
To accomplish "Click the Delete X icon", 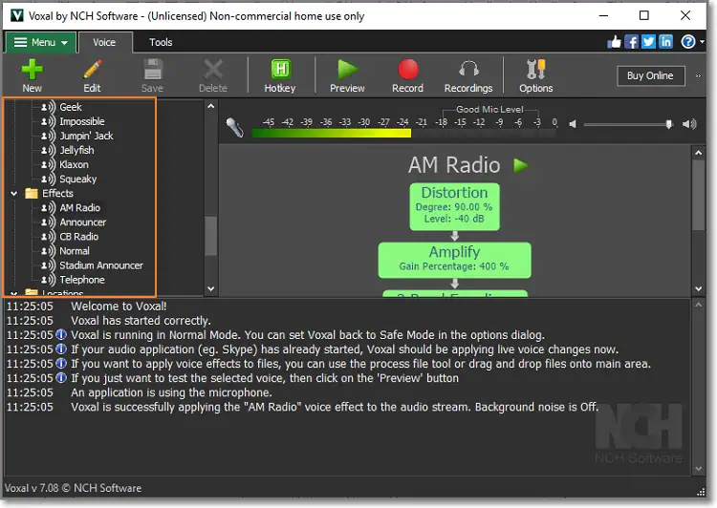I will pyautogui.click(x=212, y=70).
